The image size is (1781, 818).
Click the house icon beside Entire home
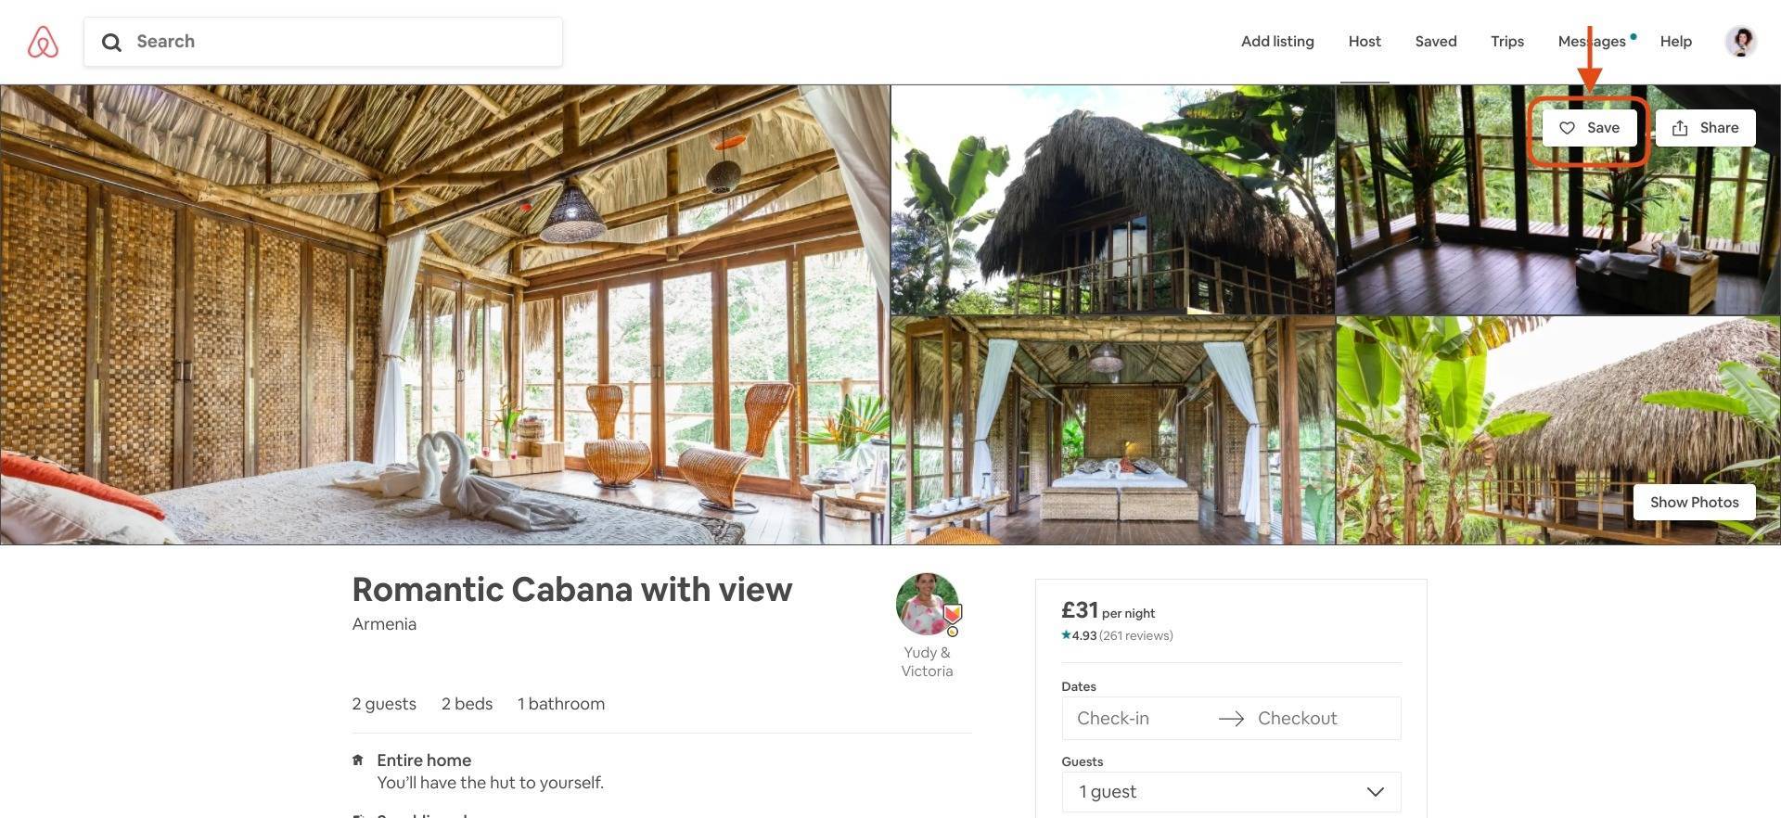358,759
